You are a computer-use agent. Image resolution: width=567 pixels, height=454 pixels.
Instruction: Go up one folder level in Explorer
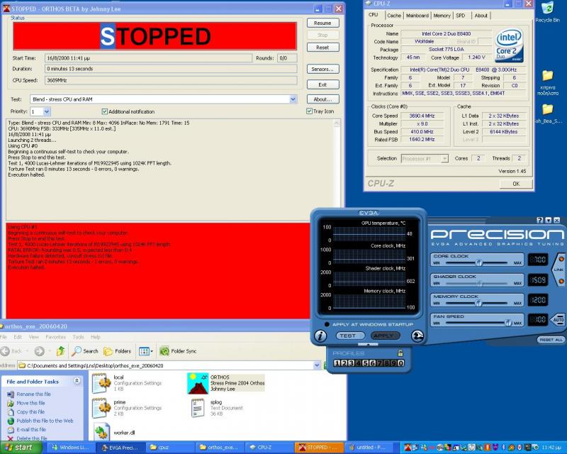click(60, 351)
